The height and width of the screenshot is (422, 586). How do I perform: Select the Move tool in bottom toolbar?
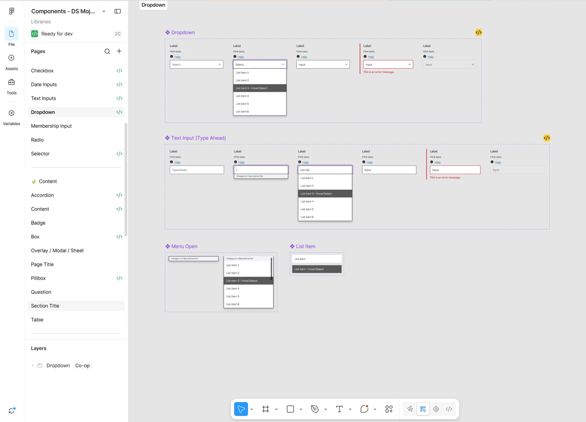pos(241,409)
